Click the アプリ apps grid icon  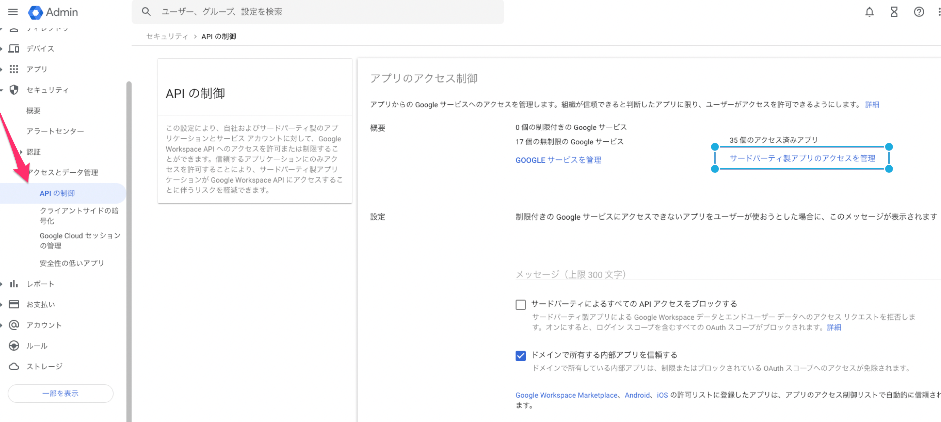coord(14,69)
